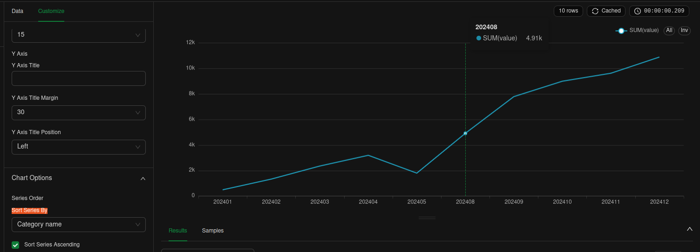Image resolution: width=700 pixels, height=252 pixels.
Task: Click the resize handle below the chart
Action: [427, 218]
